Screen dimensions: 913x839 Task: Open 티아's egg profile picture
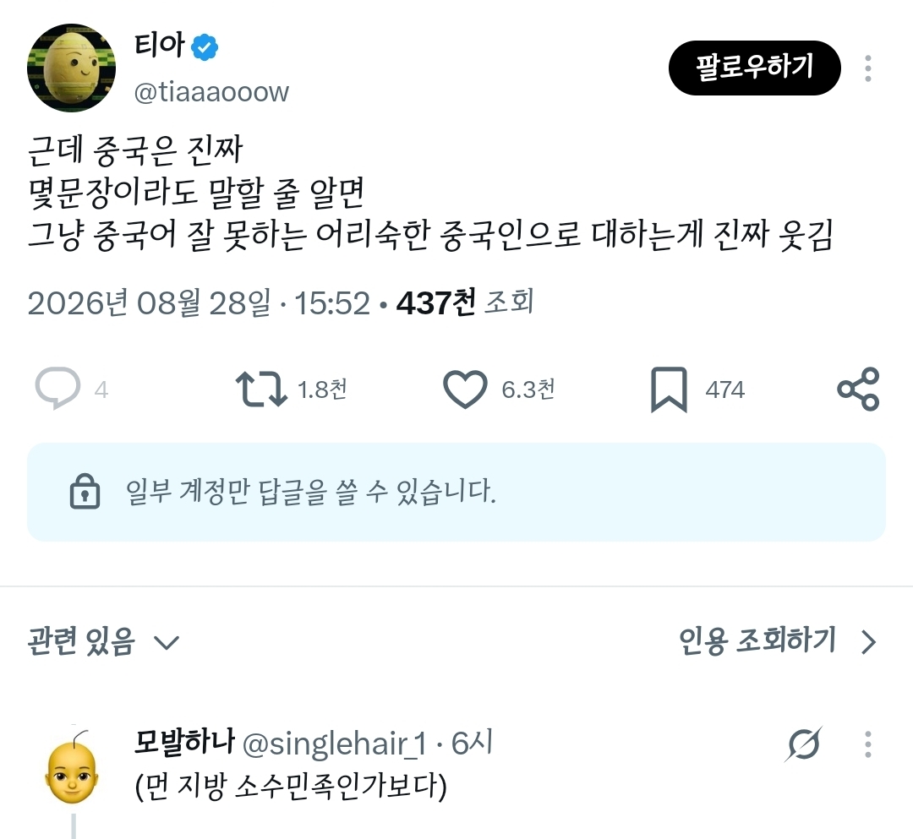pyautogui.click(x=71, y=68)
